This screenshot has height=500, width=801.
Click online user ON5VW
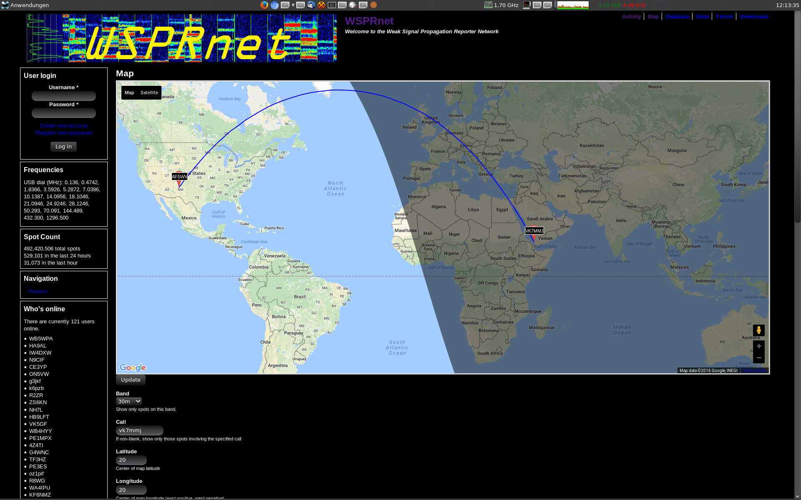click(x=39, y=374)
